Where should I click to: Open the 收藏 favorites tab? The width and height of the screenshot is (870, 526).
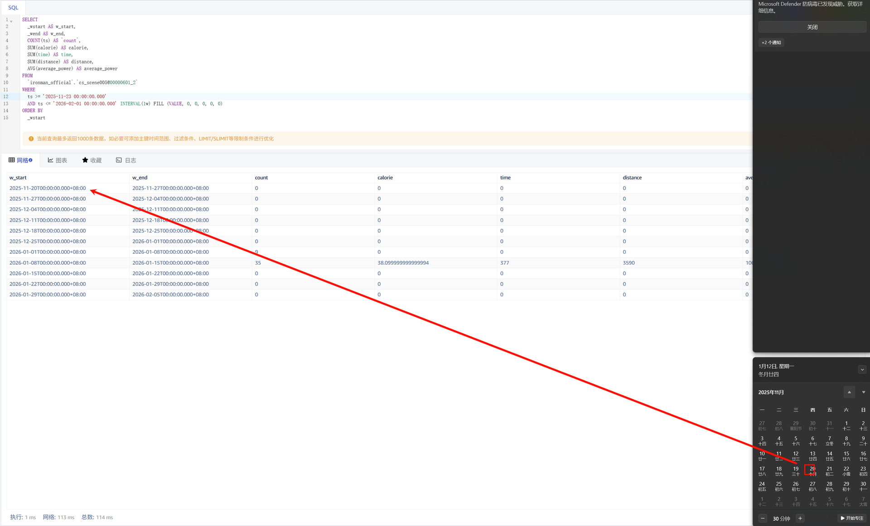click(92, 160)
